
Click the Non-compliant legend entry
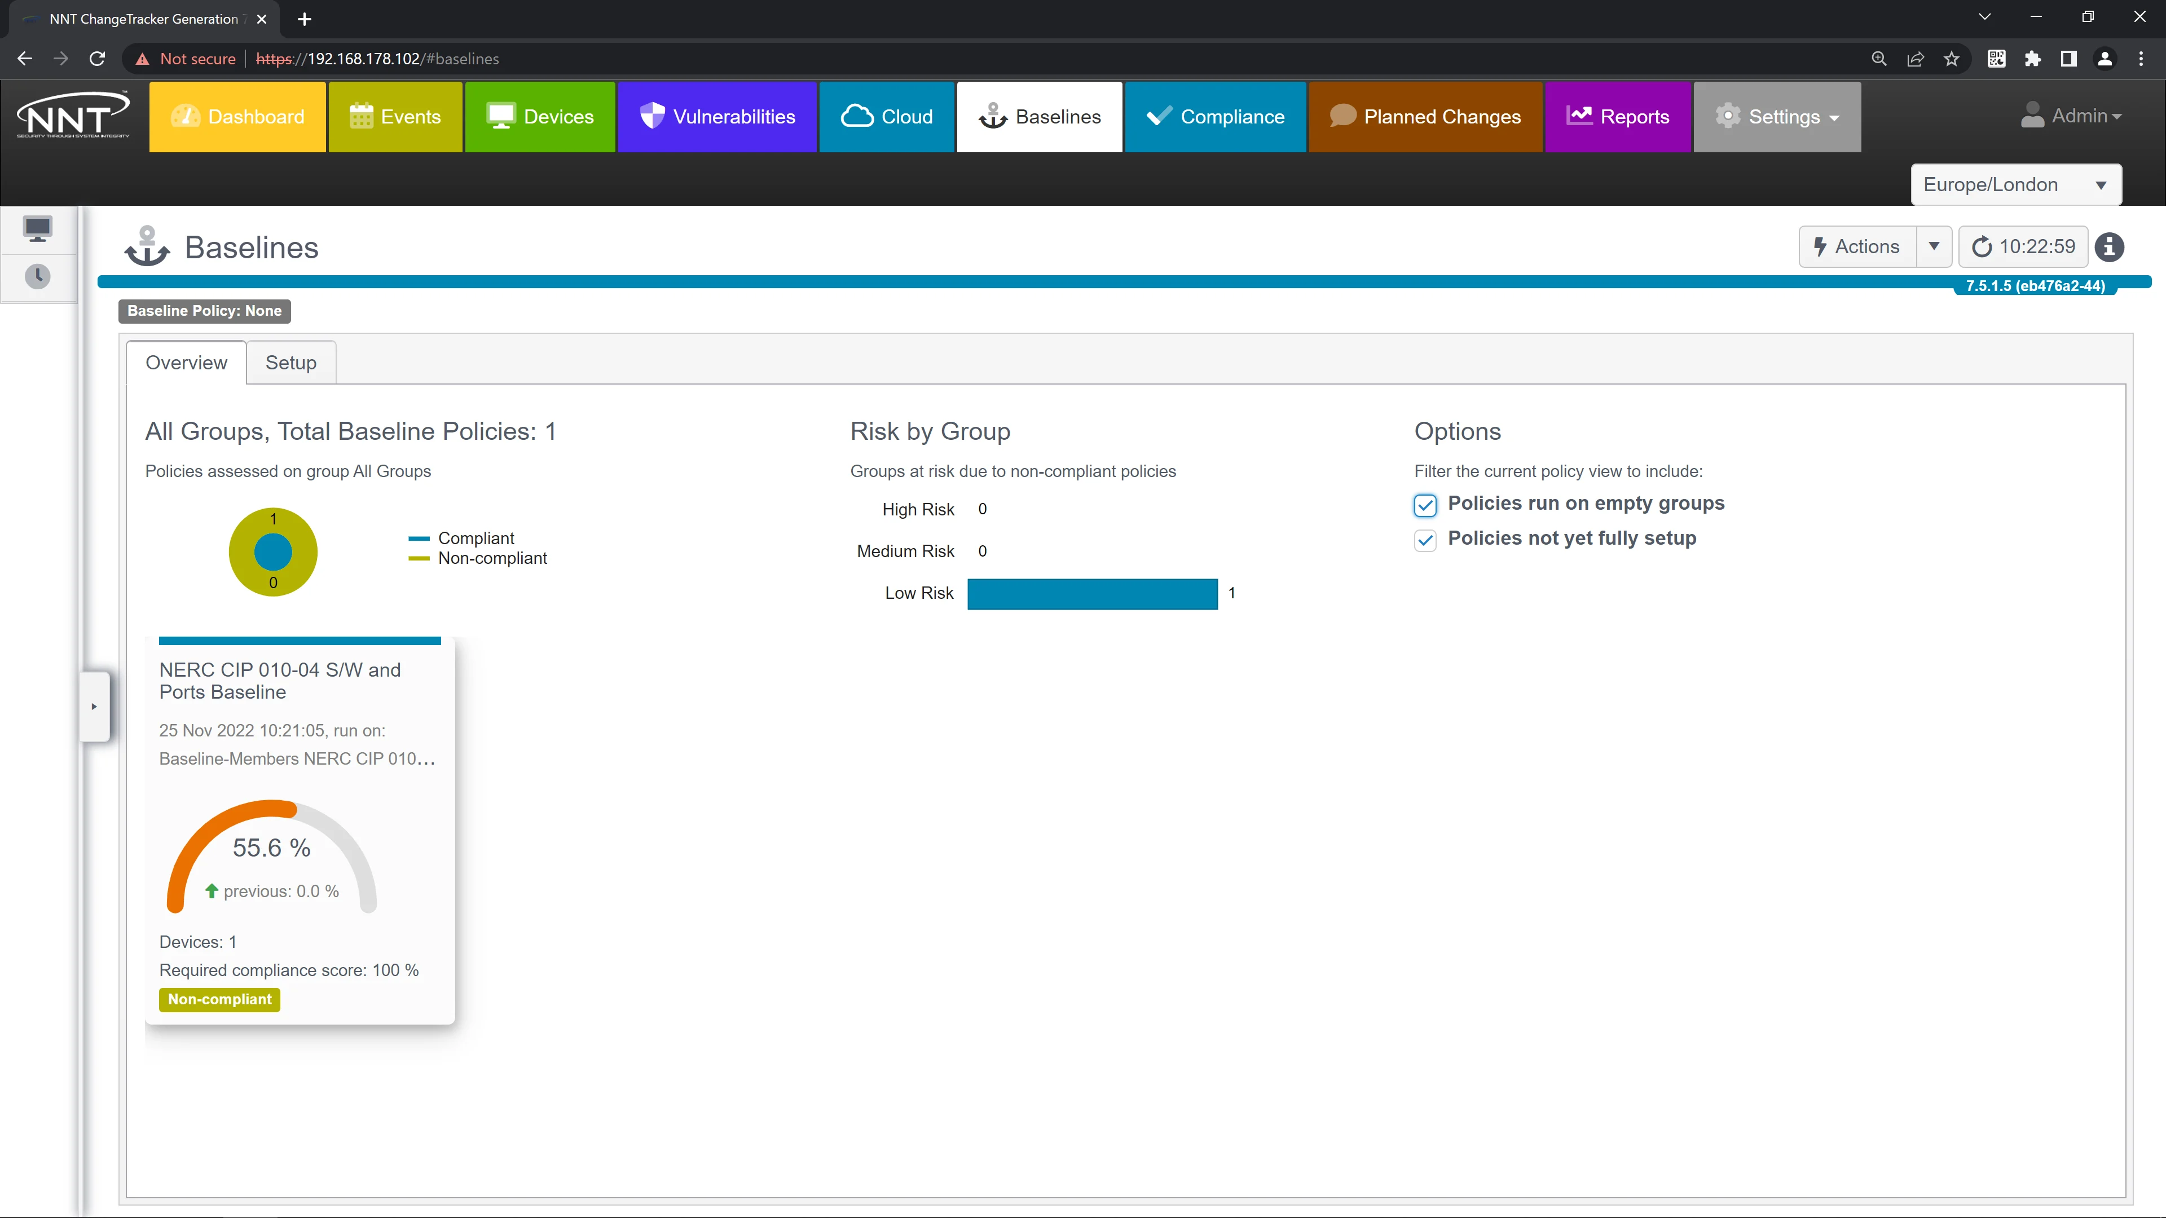click(478, 558)
